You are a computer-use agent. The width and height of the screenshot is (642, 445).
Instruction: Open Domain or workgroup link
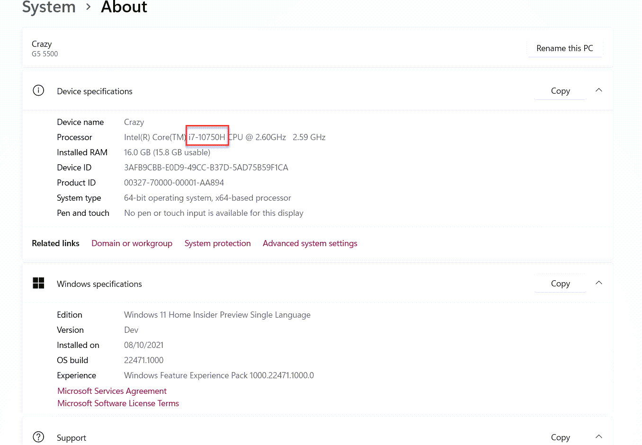tap(132, 243)
